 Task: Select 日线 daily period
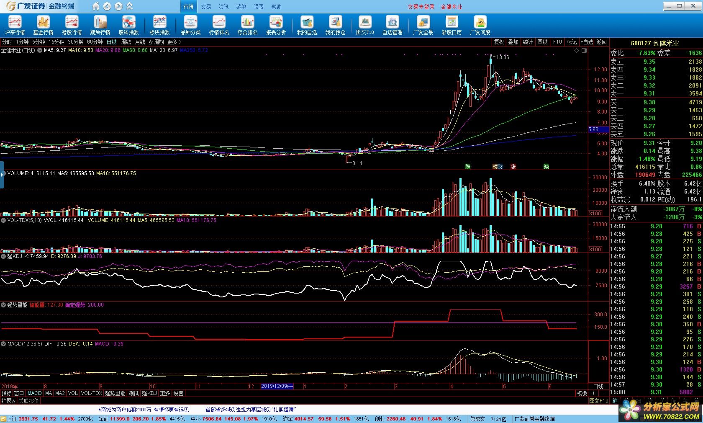click(x=112, y=42)
